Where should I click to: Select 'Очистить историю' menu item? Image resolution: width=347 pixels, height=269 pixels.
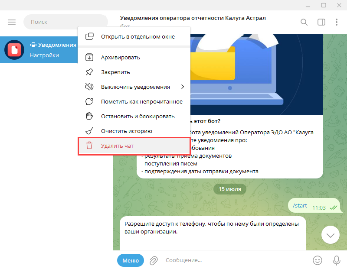point(134,131)
